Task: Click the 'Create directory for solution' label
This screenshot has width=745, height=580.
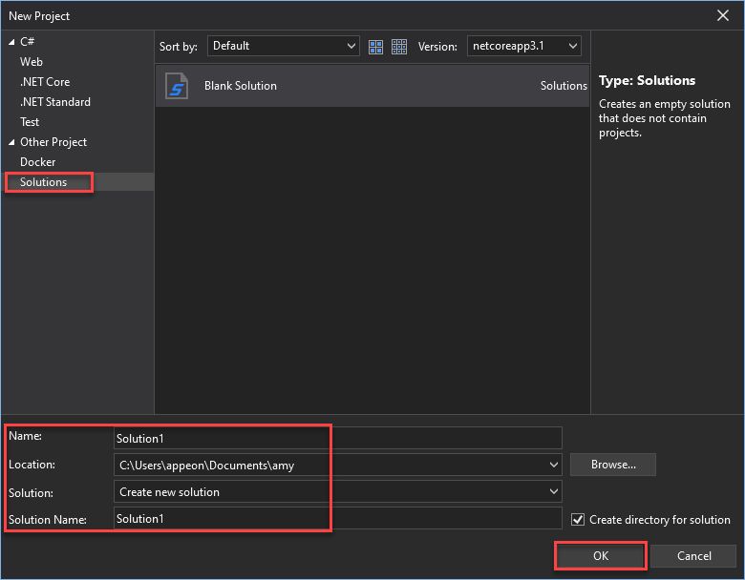Action: [659, 520]
